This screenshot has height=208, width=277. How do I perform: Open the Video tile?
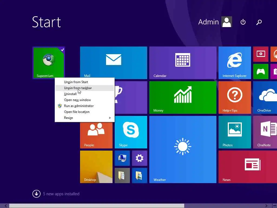pyautogui.click(x=260, y=54)
